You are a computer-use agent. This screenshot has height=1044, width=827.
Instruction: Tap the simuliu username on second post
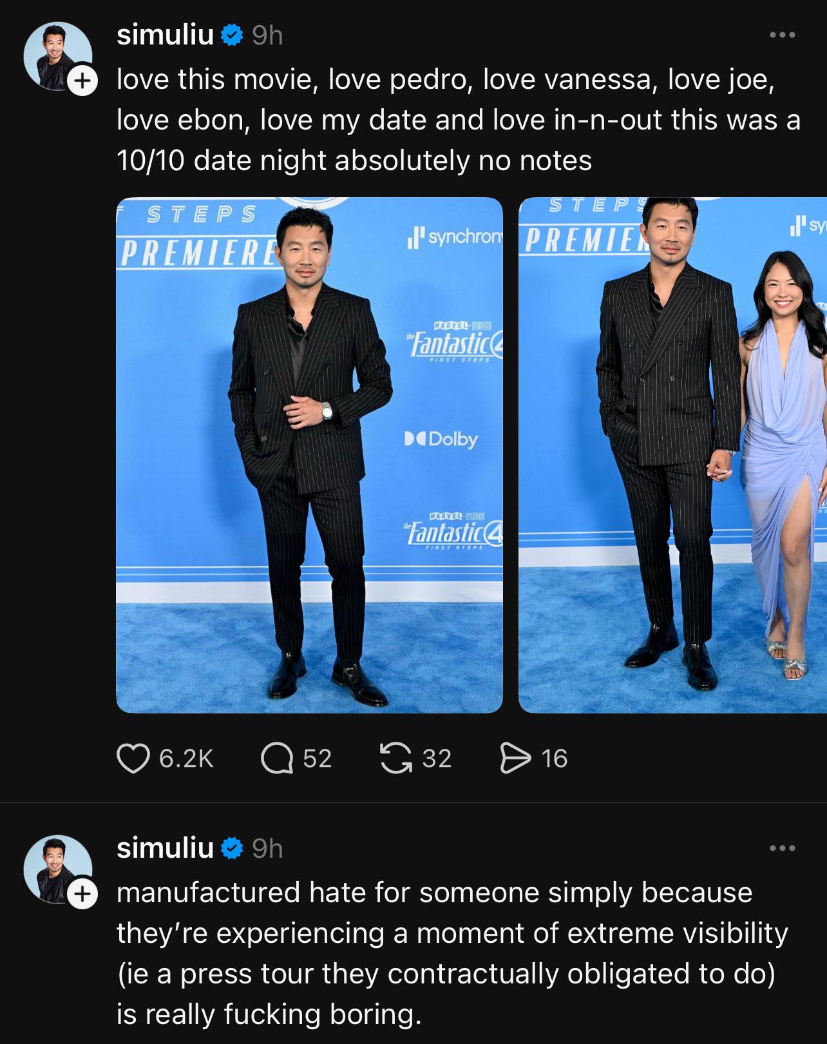point(165,848)
